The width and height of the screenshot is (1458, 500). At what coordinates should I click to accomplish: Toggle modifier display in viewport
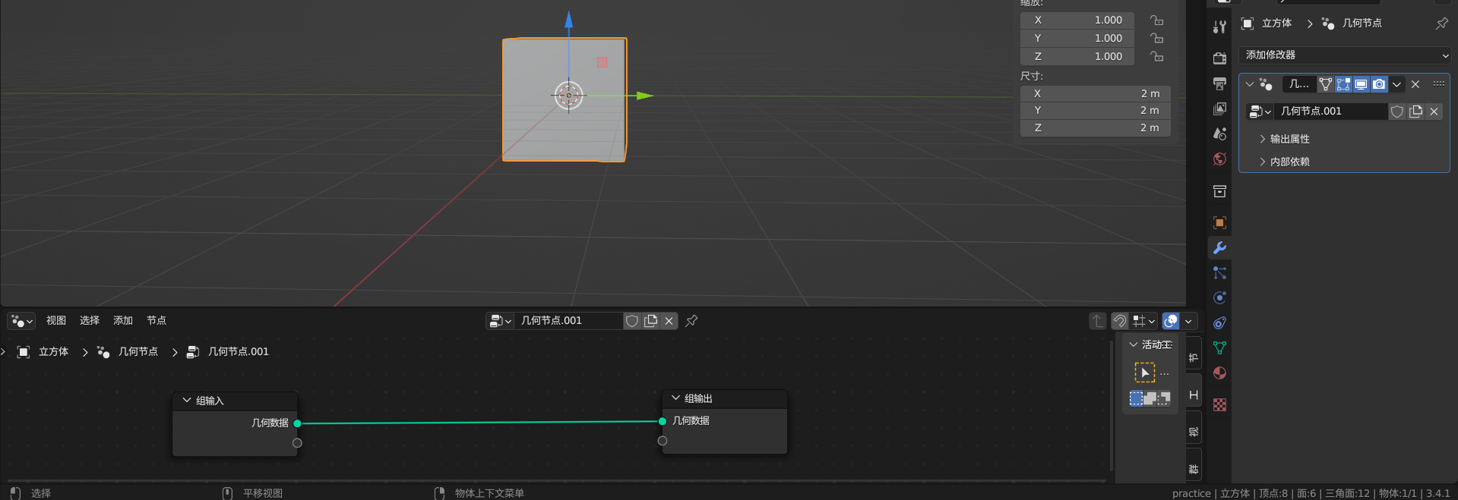tap(1361, 84)
